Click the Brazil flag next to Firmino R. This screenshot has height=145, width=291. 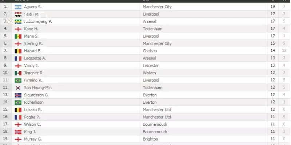pos(18,80)
